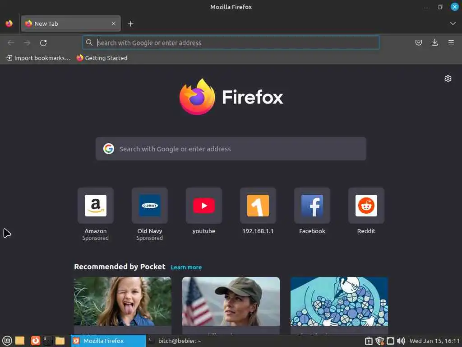Image resolution: width=462 pixels, height=347 pixels.
Task: Go forward with the forward arrow
Action: pyautogui.click(x=27, y=43)
